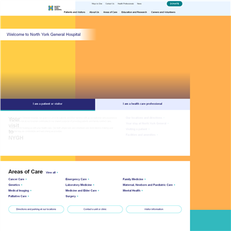231x231 pixels.
Task: Open the Medicine and Elder Care link
Action: tap(82, 191)
